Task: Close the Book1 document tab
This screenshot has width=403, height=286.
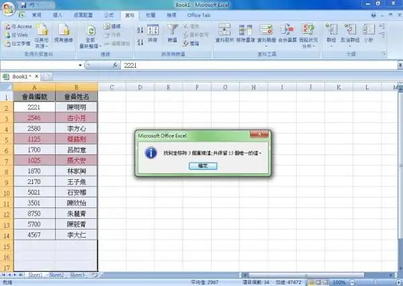Action: [36, 77]
